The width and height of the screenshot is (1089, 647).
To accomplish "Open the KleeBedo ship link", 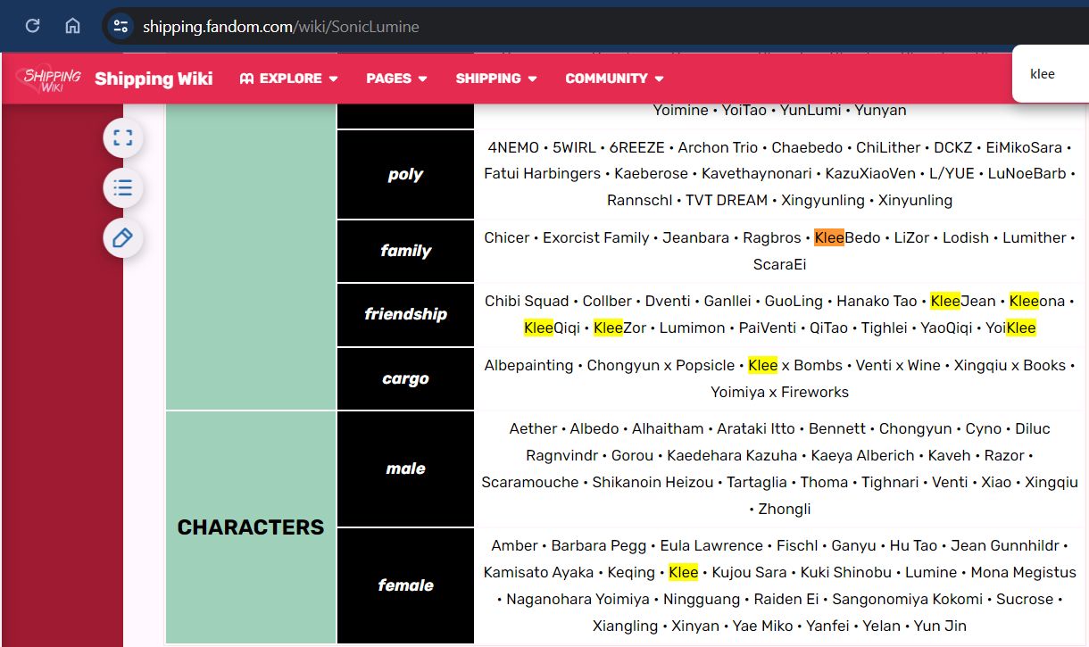I will [847, 237].
